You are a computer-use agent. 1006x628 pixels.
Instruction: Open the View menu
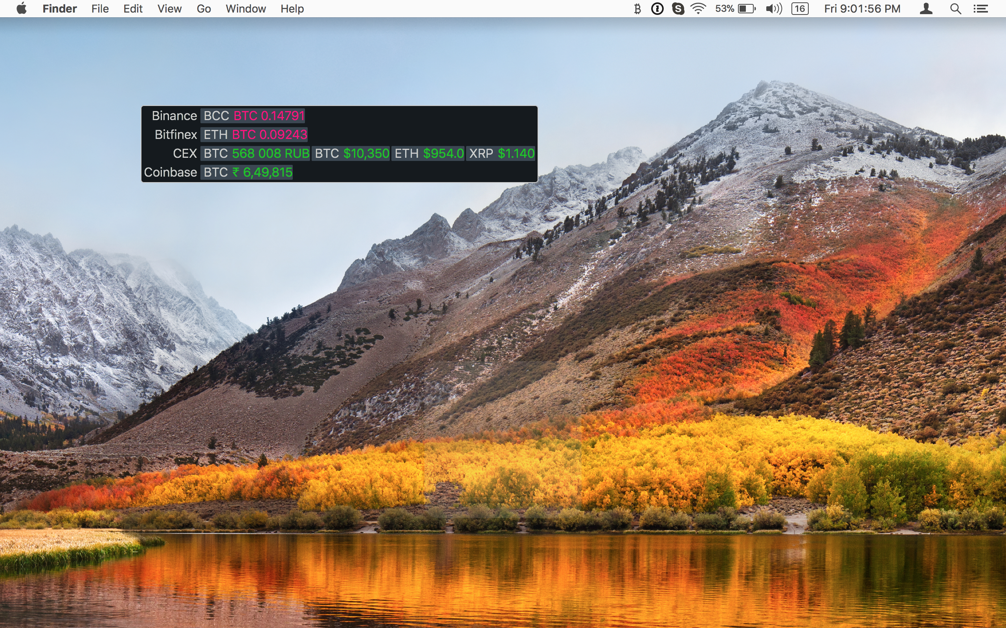click(x=169, y=9)
